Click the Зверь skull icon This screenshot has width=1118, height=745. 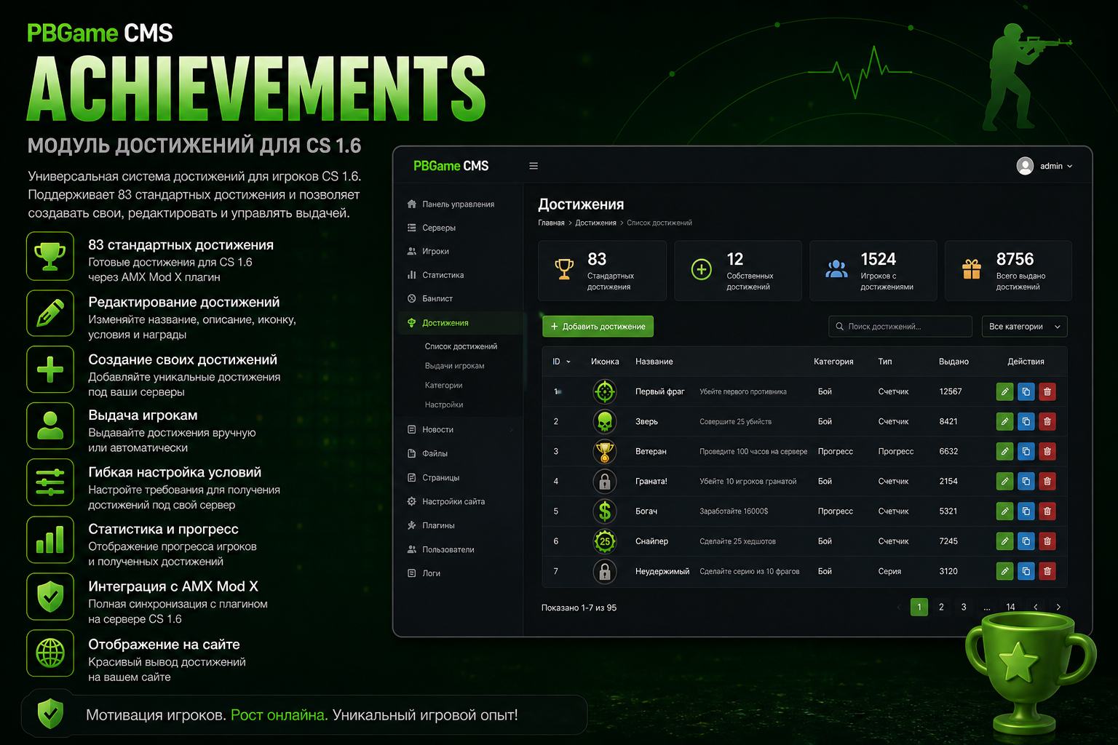604,421
